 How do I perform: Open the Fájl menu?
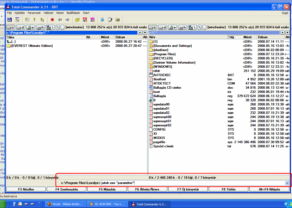(x=9, y=13)
